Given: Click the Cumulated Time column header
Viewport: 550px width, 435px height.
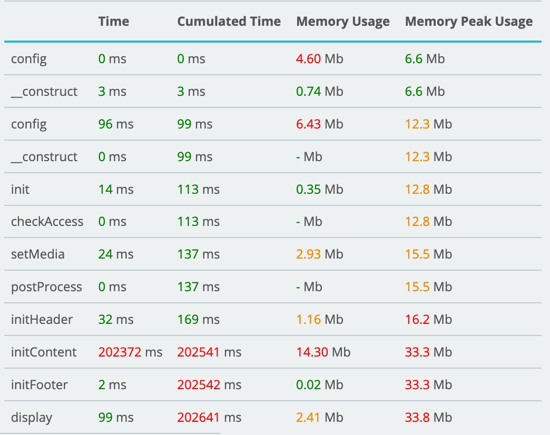Looking at the screenshot, I should [x=229, y=22].
